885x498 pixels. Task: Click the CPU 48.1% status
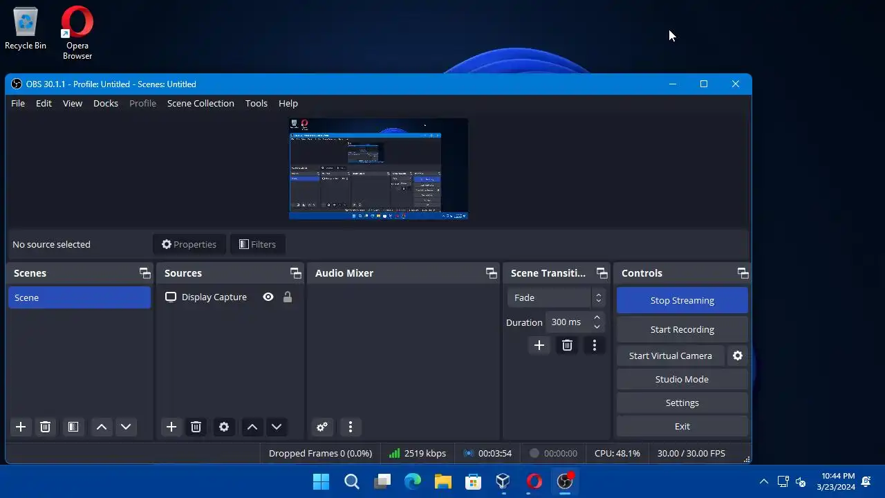pos(617,453)
